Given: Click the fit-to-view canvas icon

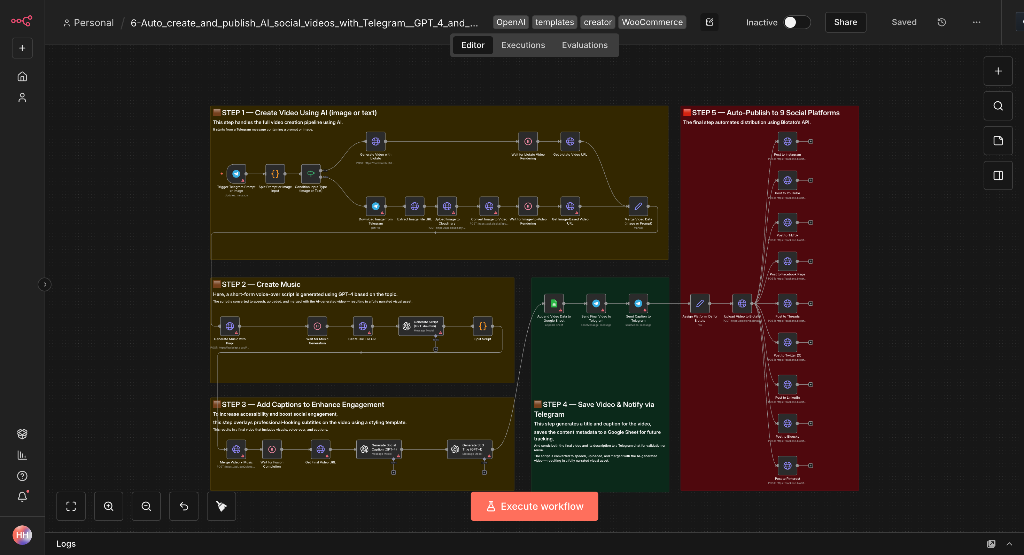Looking at the screenshot, I should pos(71,506).
